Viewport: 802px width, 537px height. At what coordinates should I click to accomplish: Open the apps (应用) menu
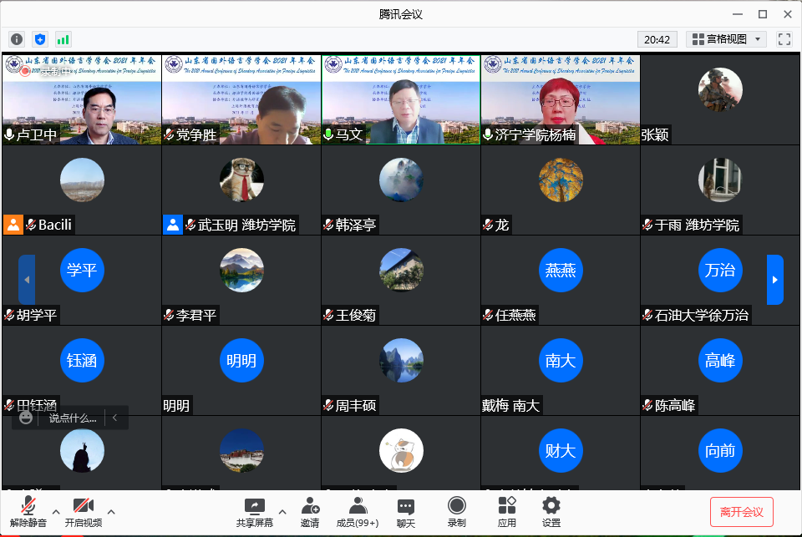pos(506,511)
